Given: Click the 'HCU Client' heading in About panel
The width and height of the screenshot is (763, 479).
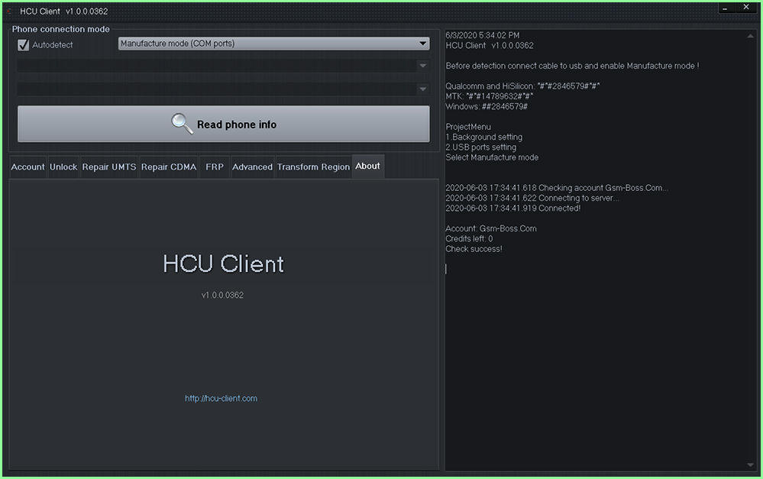Looking at the screenshot, I should click(x=223, y=264).
